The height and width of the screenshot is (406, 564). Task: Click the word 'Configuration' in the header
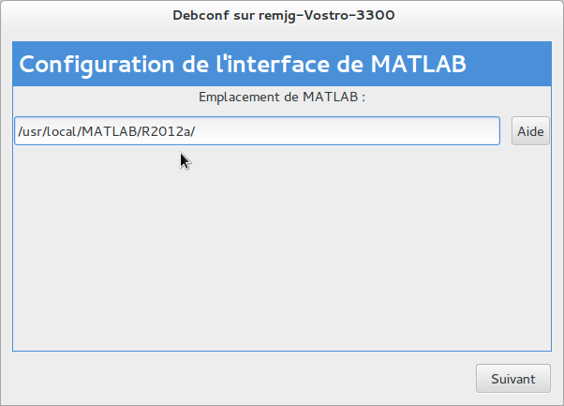(96, 65)
